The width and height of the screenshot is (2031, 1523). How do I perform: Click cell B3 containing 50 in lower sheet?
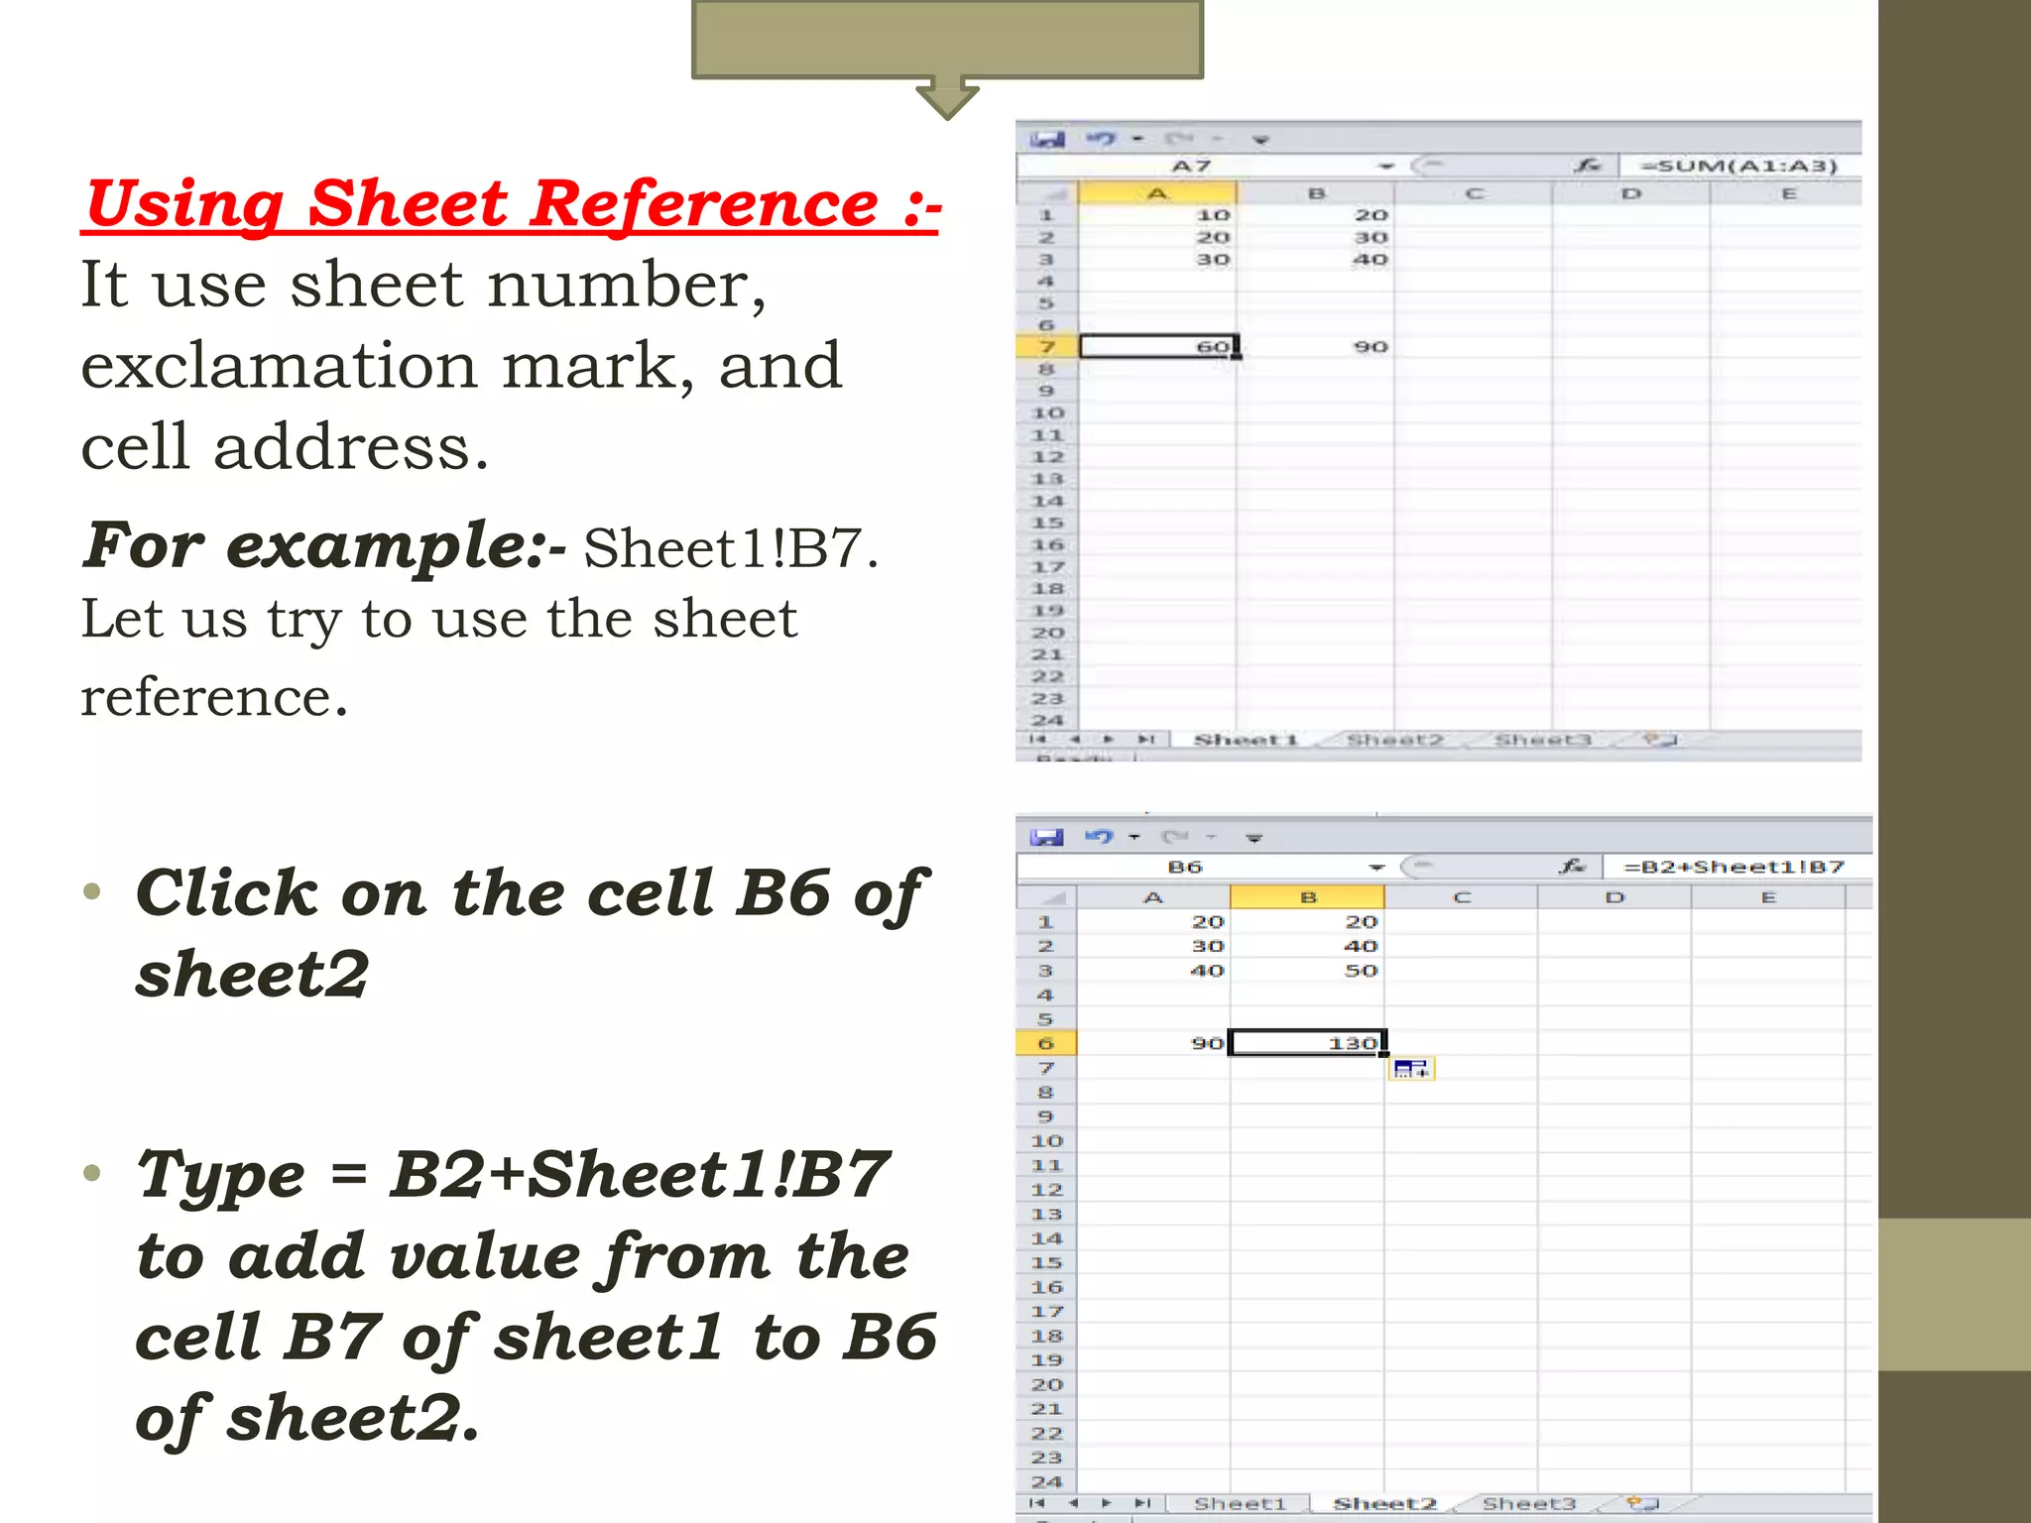[x=1308, y=971]
